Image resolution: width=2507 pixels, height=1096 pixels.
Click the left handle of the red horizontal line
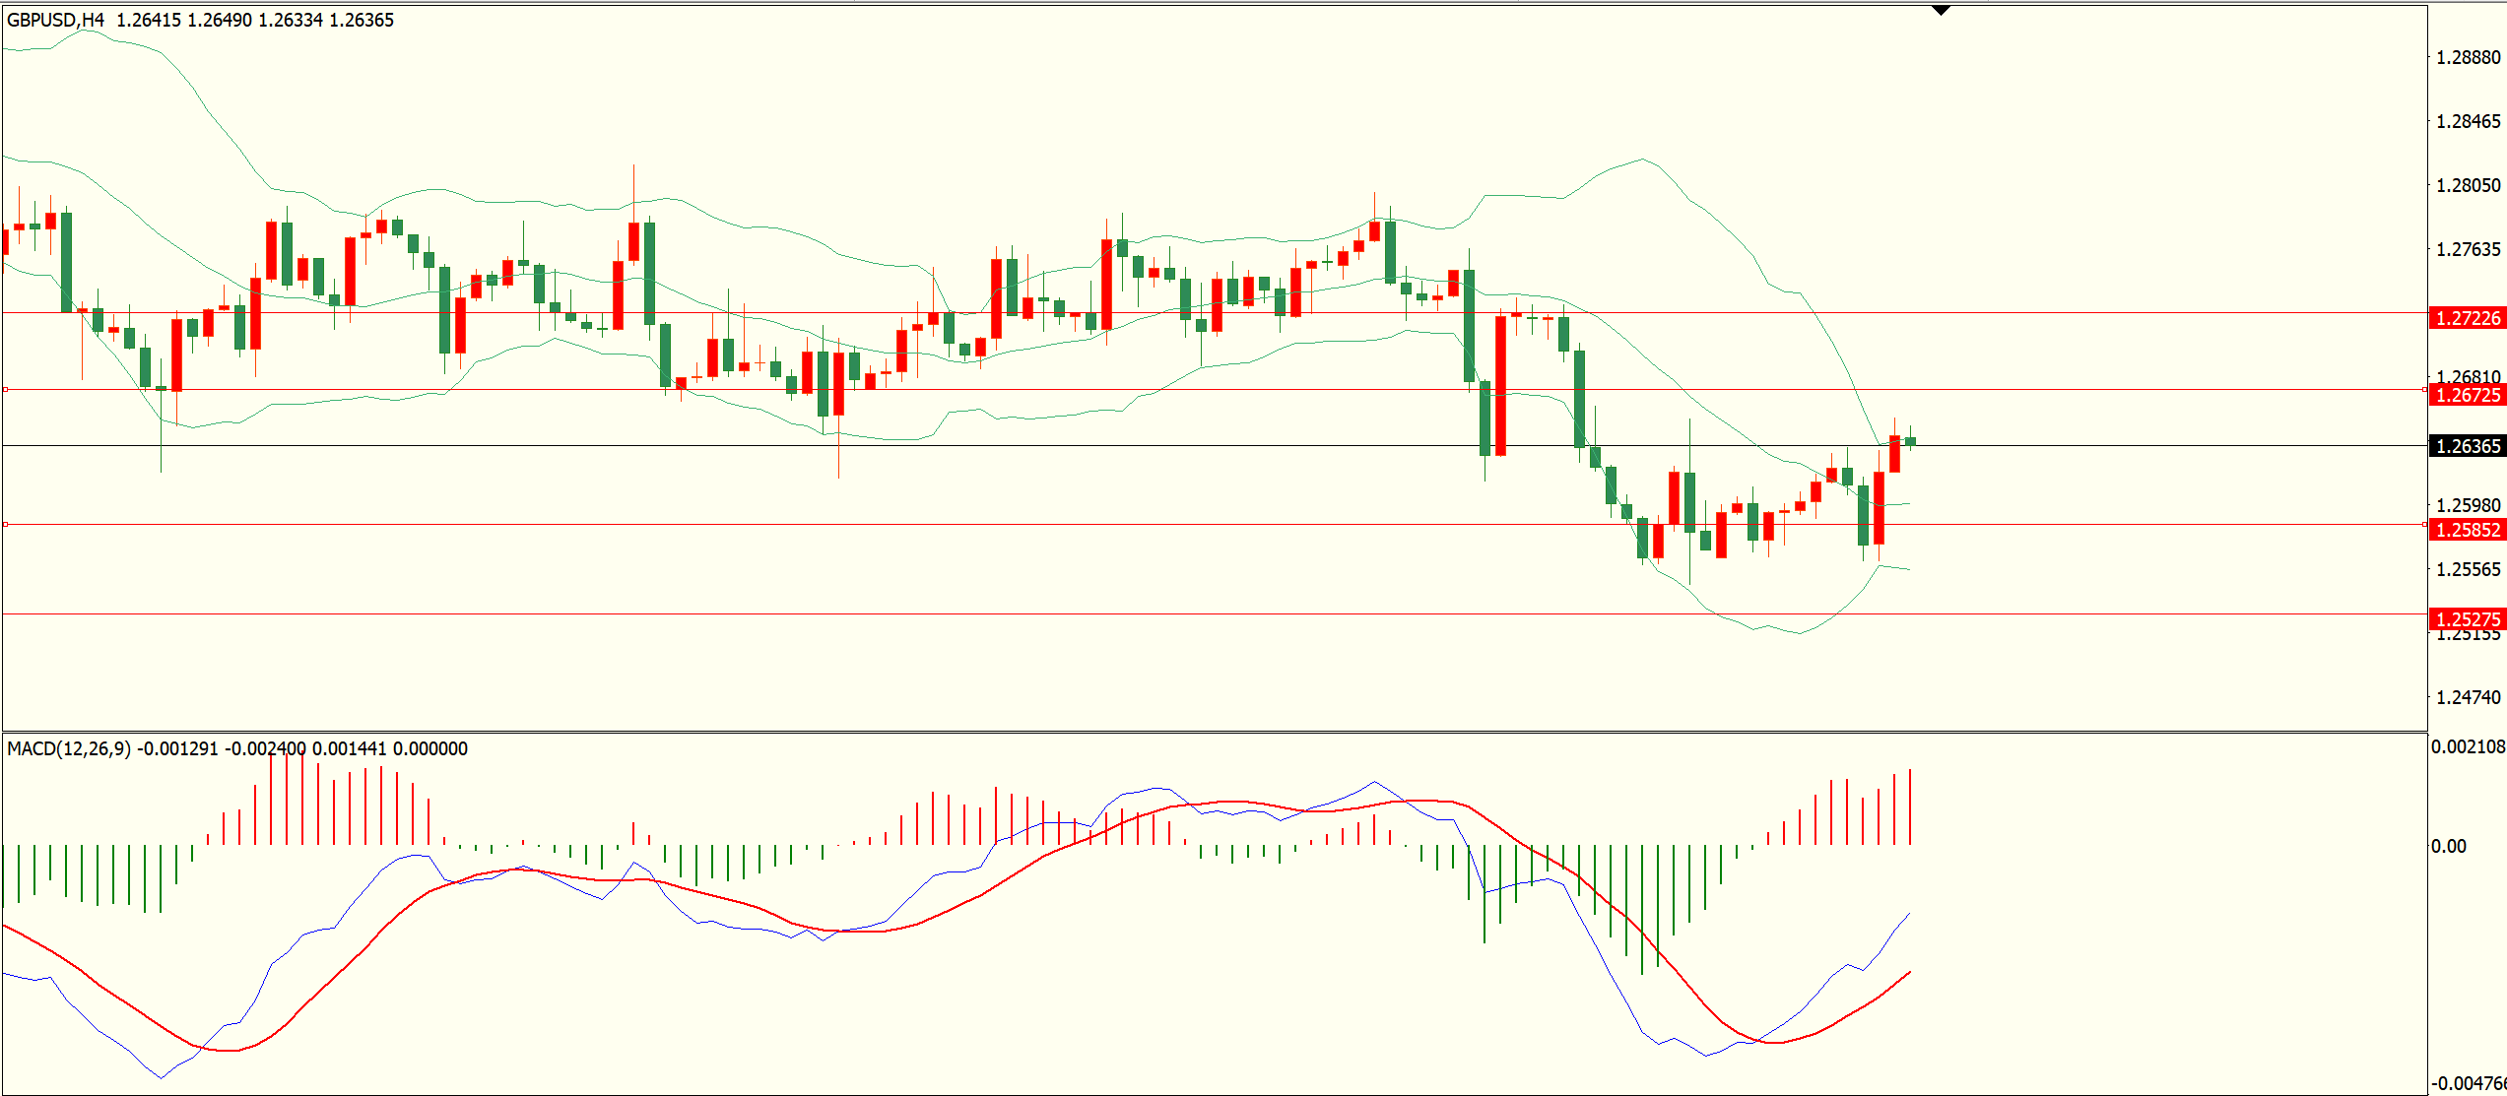pyautogui.click(x=5, y=525)
